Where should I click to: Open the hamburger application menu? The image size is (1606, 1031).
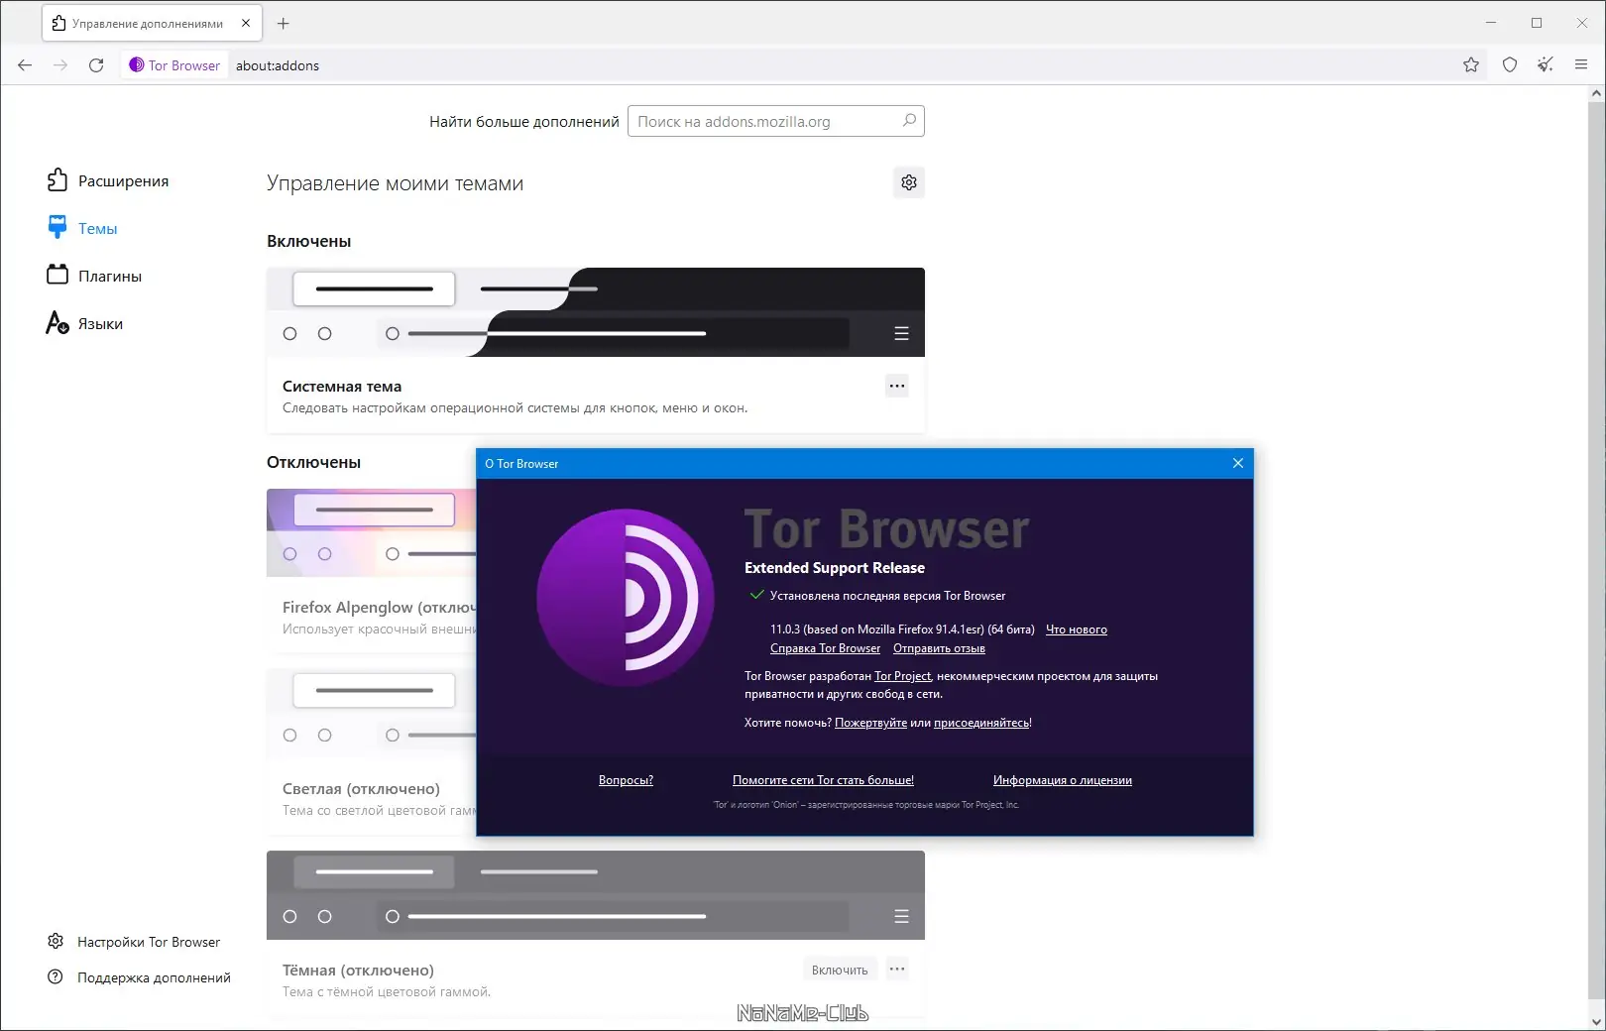(x=1581, y=65)
